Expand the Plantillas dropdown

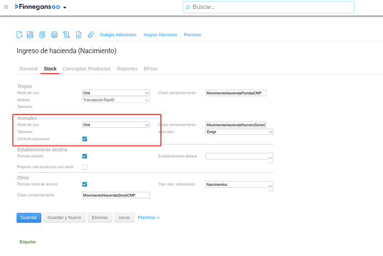(149, 218)
